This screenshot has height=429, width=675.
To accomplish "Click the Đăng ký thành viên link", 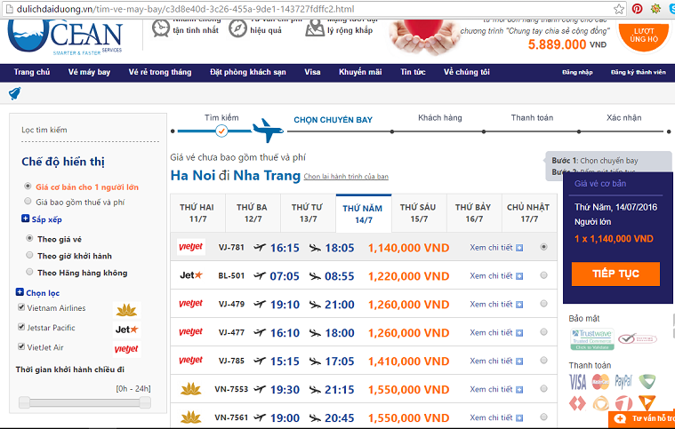I will click(638, 72).
